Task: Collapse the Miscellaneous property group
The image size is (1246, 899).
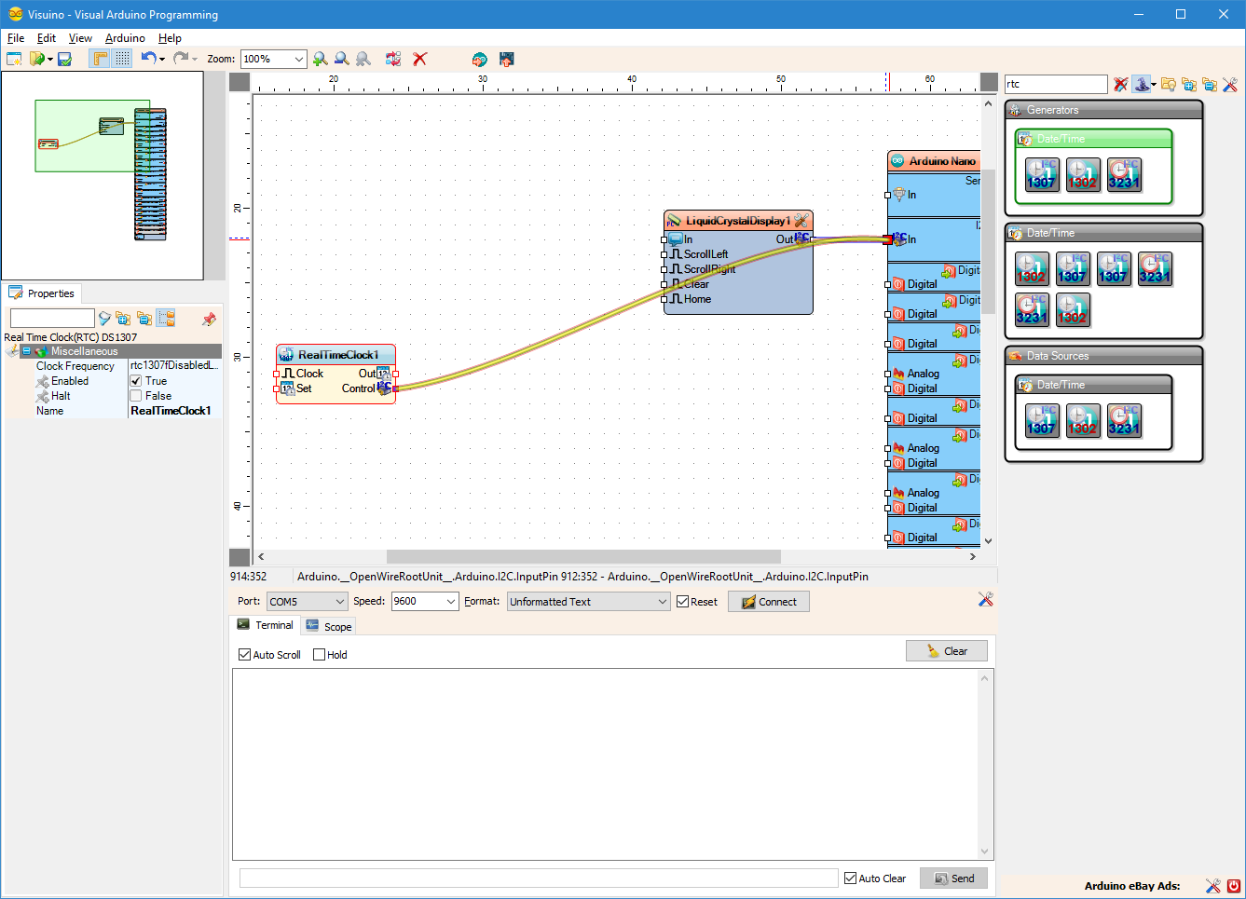Action: [26, 351]
